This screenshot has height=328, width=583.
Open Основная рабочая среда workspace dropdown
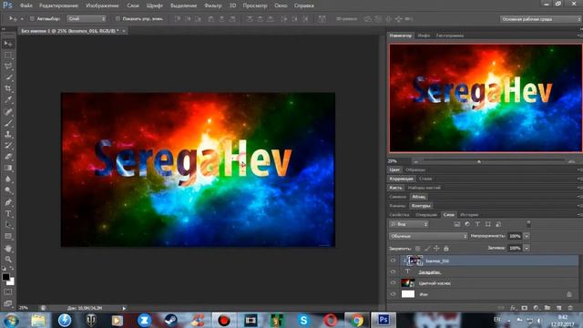click(x=540, y=19)
